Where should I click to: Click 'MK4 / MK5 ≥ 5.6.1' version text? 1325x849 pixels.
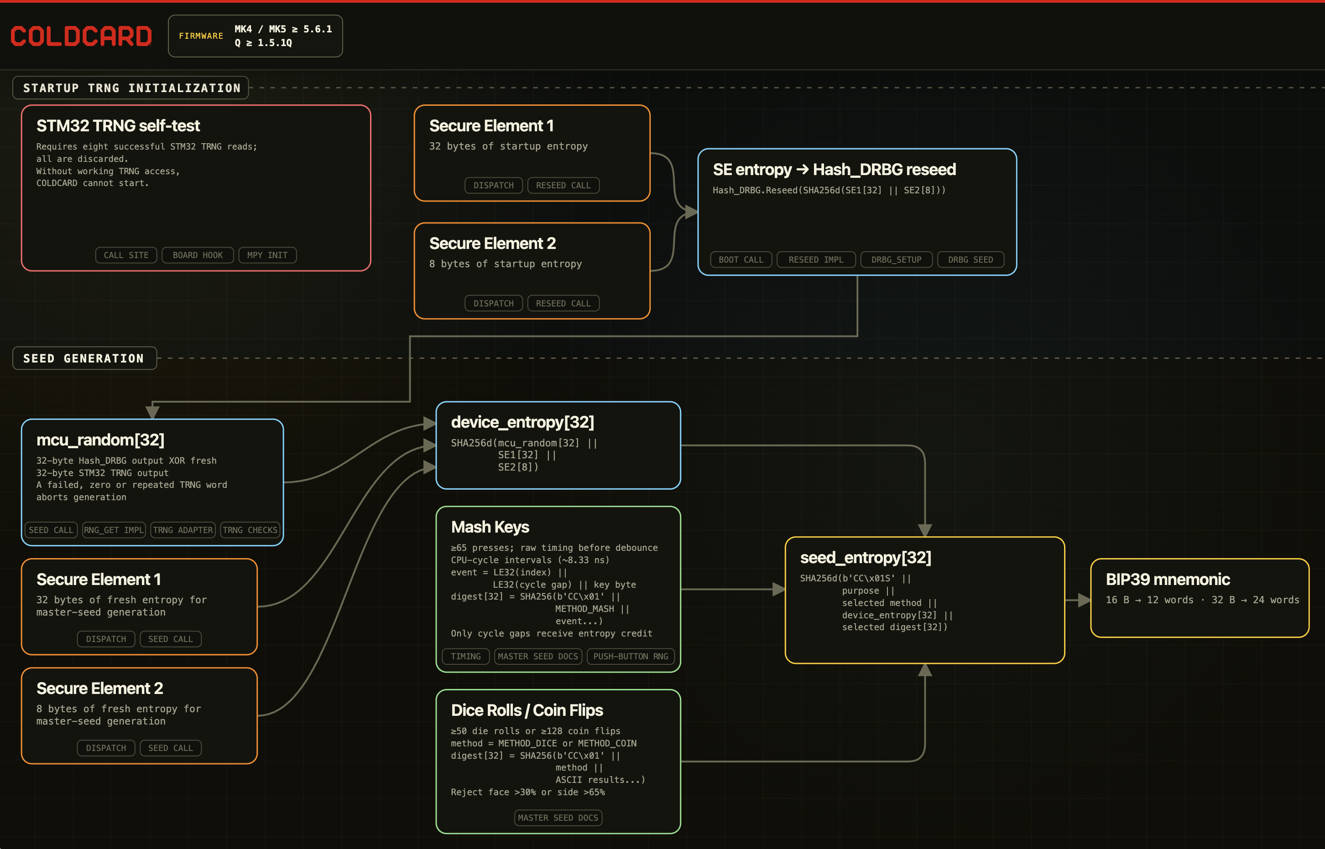(283, 29)
